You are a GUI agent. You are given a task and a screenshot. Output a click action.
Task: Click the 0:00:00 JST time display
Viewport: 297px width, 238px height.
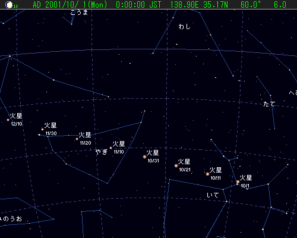click(138, 5)
